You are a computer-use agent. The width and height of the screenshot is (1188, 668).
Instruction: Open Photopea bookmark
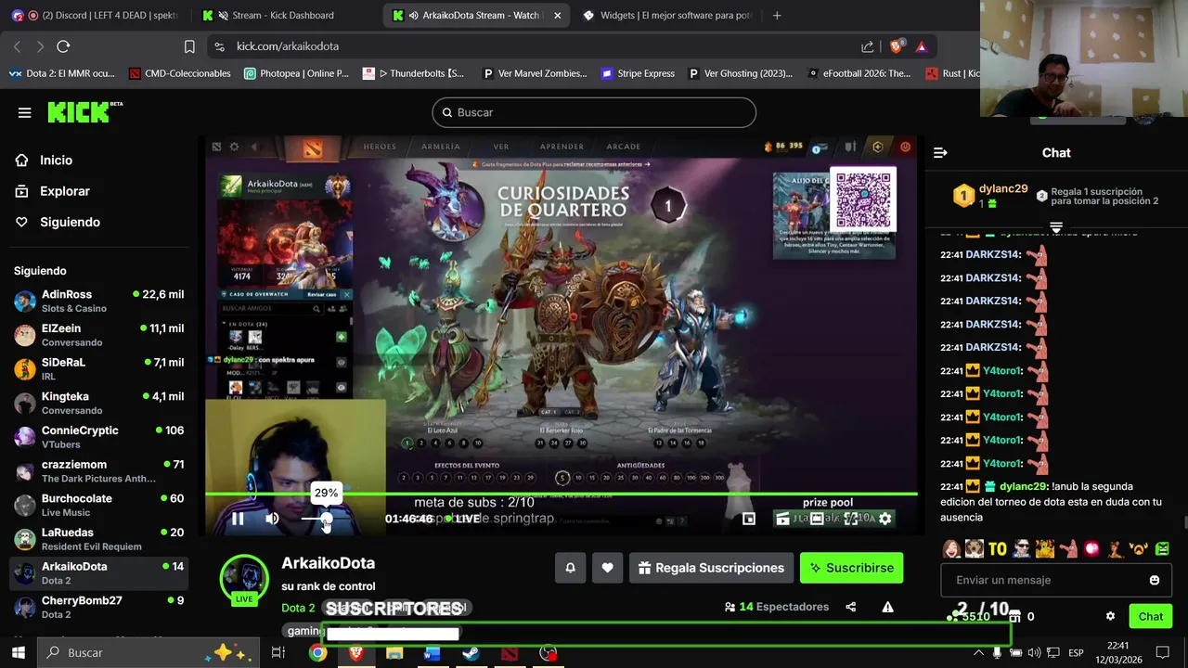296,73
